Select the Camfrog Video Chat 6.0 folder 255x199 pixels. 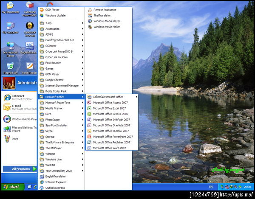tap(62, 40)
